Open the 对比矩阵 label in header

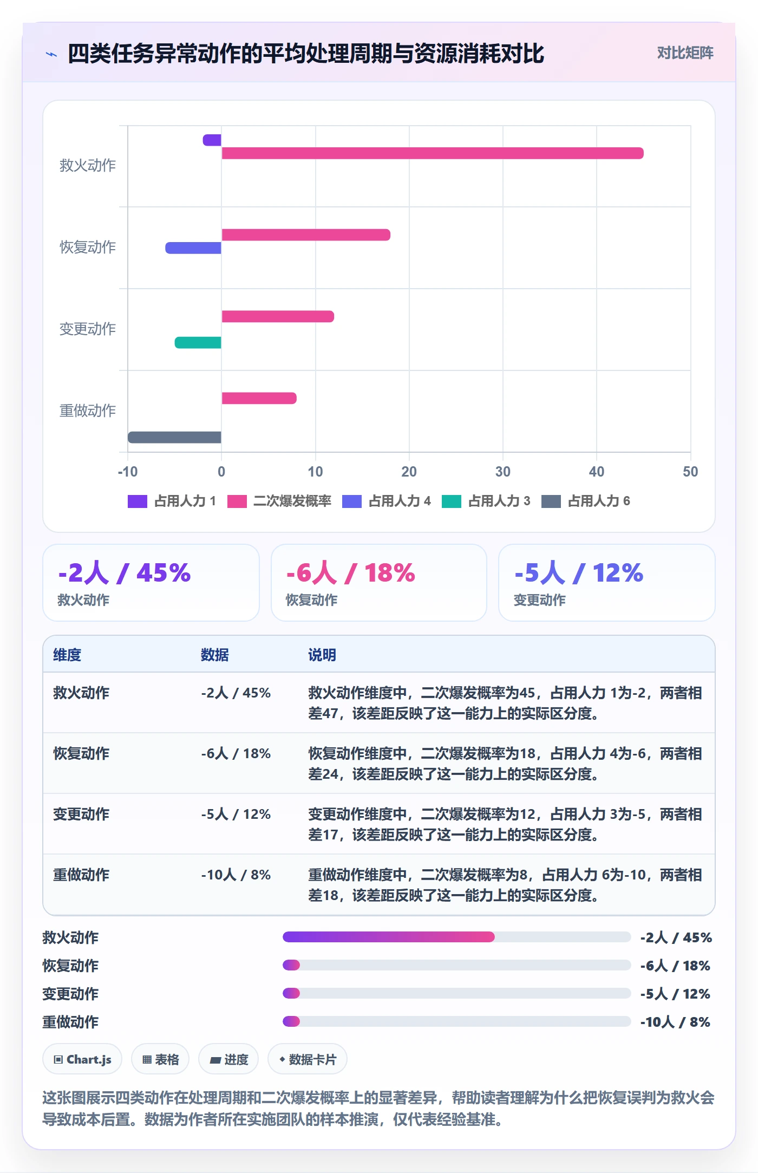click(685, 53)
